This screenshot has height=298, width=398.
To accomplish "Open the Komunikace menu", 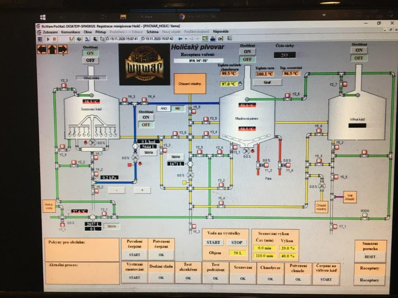I will [x=71, y=32].
